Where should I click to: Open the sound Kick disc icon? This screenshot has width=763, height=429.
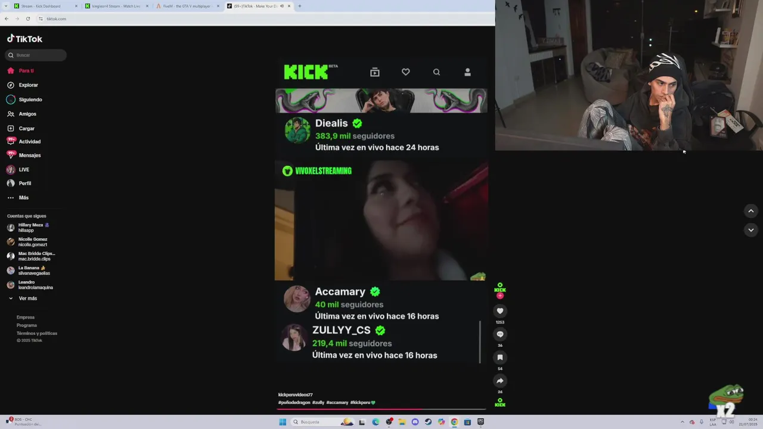[x=500, y=403]
